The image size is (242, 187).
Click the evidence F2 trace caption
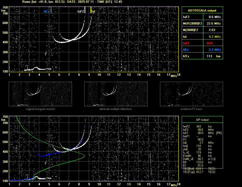pyautogui.click(x=191, y=109)
